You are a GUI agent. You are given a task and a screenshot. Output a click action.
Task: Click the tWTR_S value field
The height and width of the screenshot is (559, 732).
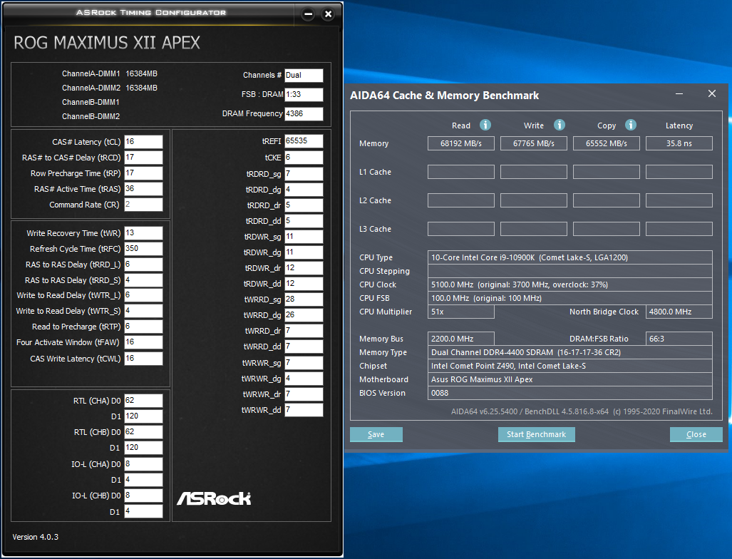click(143, 311)
